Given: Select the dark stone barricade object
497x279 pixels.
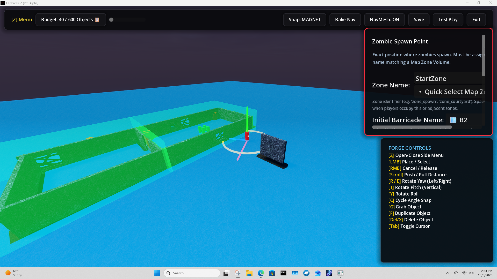Looking at the screenshot, I should point(273,150).
